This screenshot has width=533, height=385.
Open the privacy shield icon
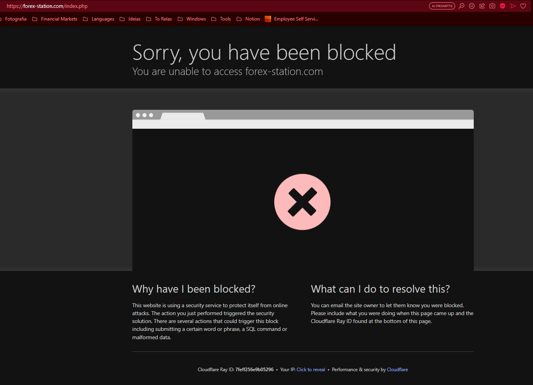pyautogui.click(x=503, y=6)
